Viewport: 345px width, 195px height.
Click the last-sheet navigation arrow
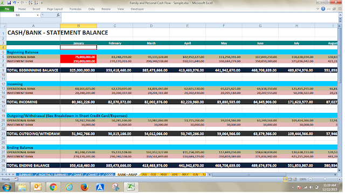pos(13,175)
